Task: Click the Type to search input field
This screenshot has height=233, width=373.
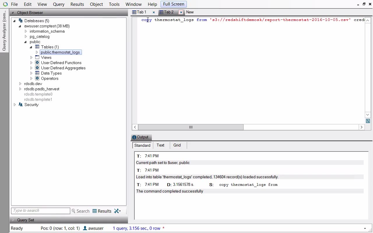Action: 41,211
